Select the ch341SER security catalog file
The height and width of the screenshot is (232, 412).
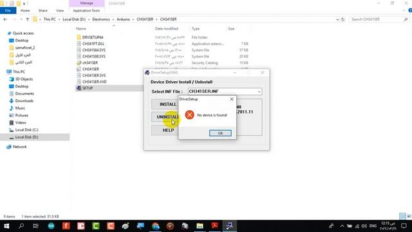click(90, 63)
